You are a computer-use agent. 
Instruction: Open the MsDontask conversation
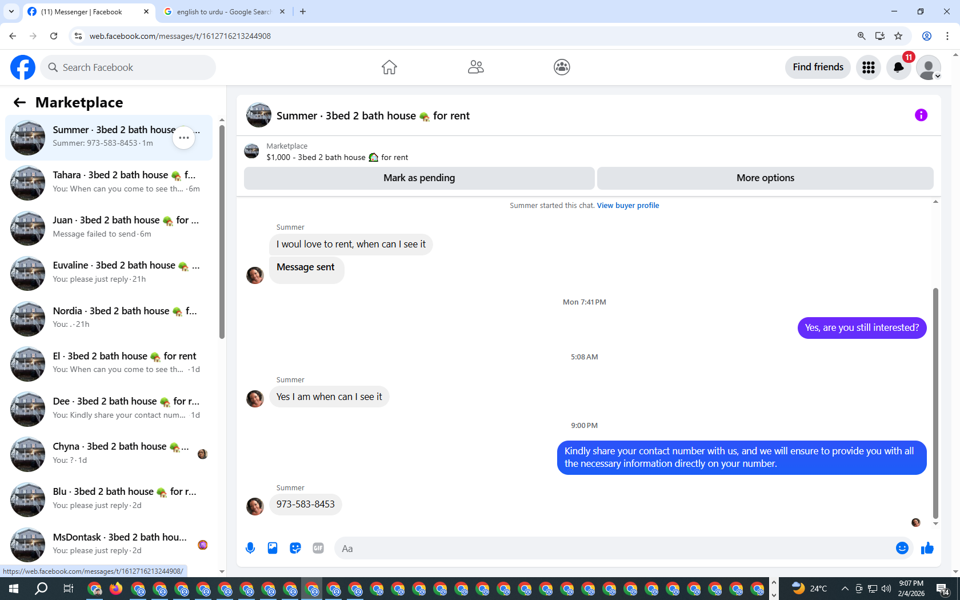coord(109,544)
